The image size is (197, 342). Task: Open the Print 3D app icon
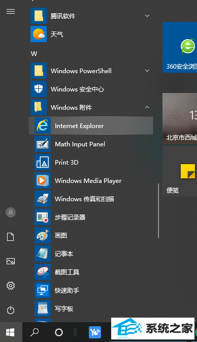coord(43,162)
